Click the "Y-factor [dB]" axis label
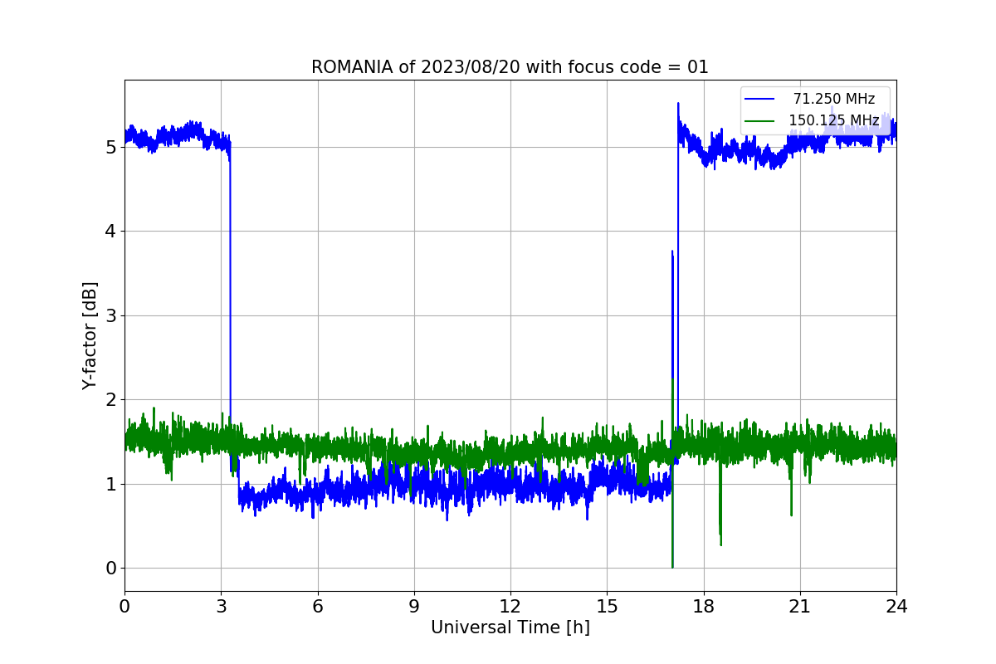996x664 pixels. click(x=90, y=335)
